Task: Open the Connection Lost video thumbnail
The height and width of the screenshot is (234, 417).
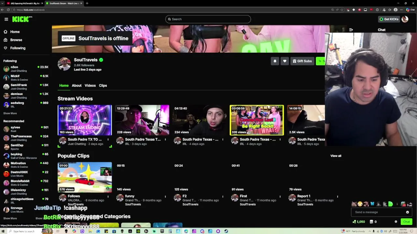Action: pyautogui.click(x=257, y=120)
